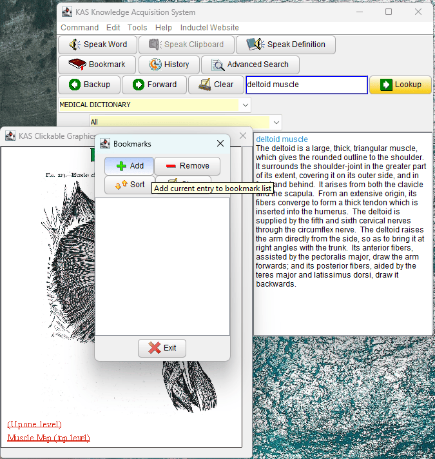435x459 pixels.
Task: Click the (Up one level) link
Action: tap(34, 424)
